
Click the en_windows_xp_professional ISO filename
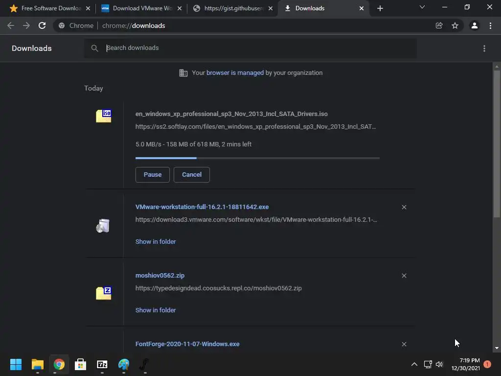pyautogui.click(x=231, y=114)
